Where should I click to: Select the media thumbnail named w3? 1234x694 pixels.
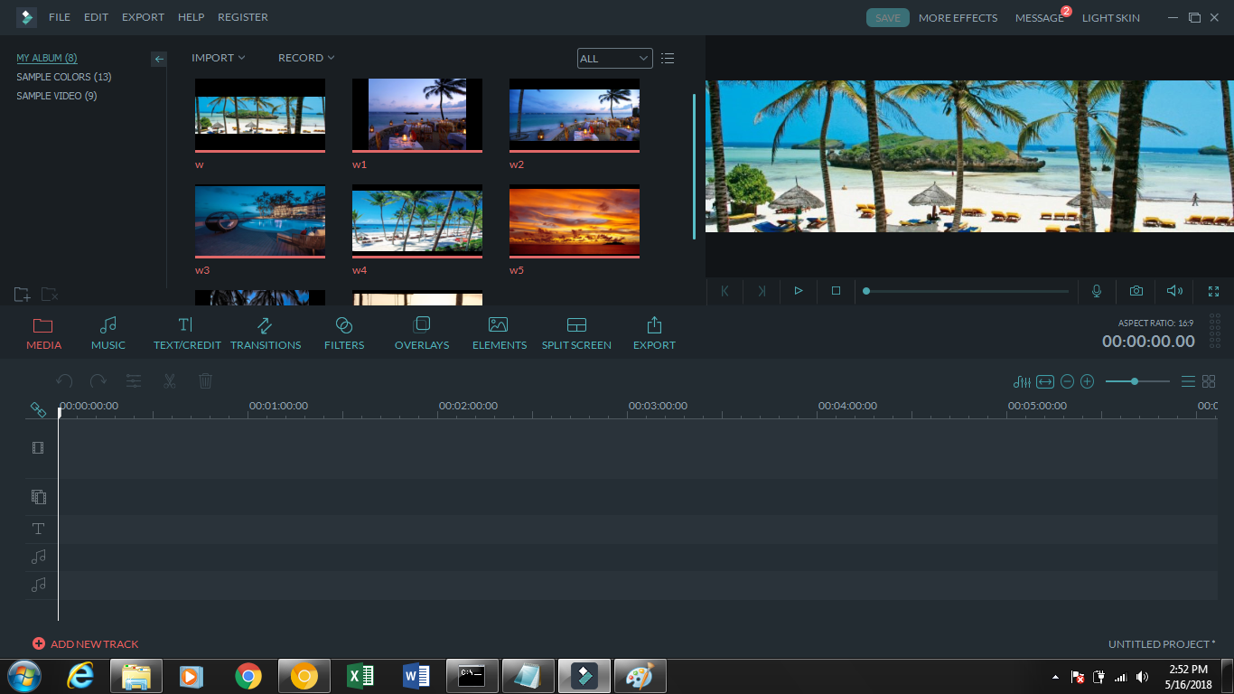[x=260, y=221]
